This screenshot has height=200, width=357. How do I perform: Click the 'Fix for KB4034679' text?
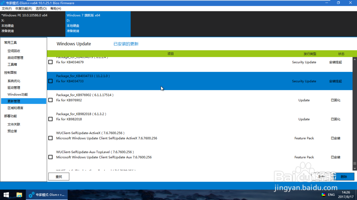coord(70,62)
